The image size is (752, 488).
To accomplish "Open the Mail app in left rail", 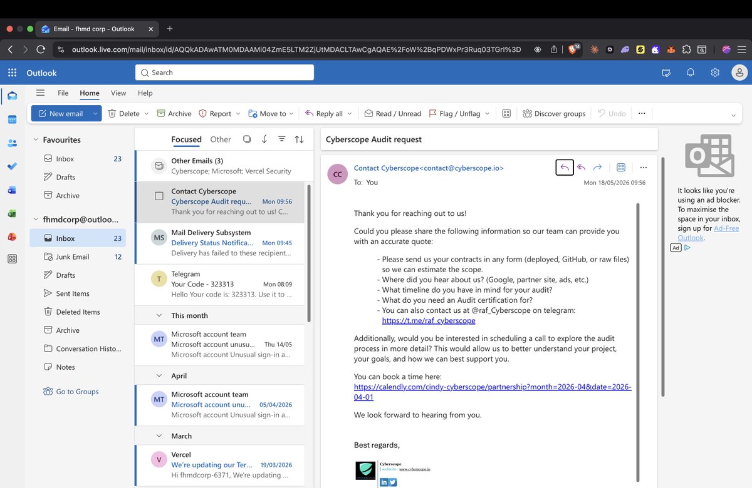I will pos(12,96).
